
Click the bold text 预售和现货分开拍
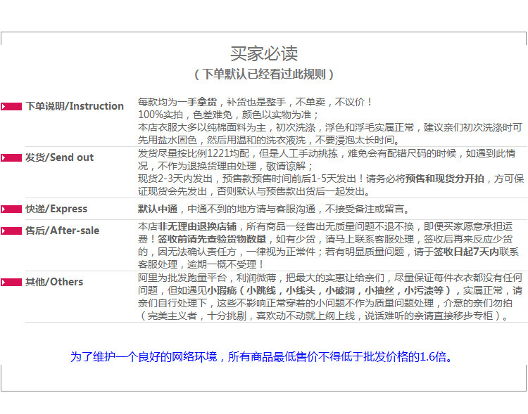point(445,179)
